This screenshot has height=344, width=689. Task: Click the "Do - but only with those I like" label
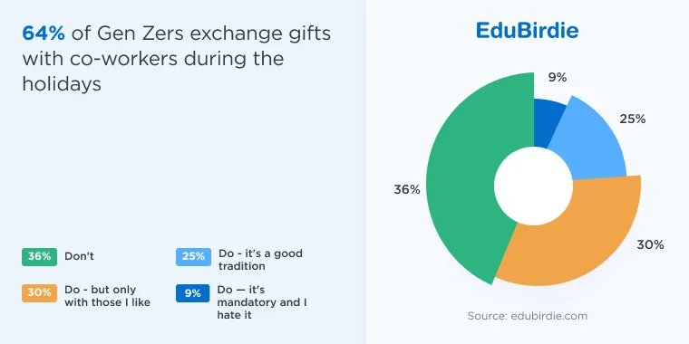(x=108, y=296)
